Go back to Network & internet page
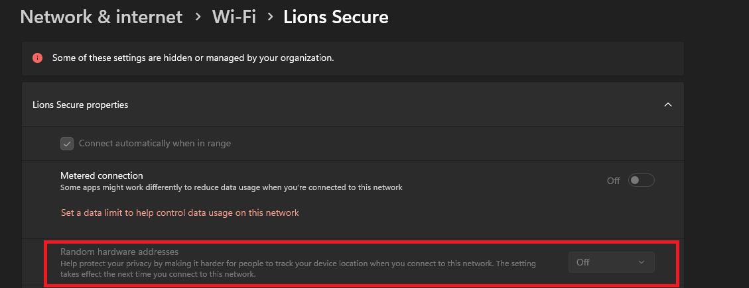Viewport: 749px width, 288px height. (x=102, y=17)
